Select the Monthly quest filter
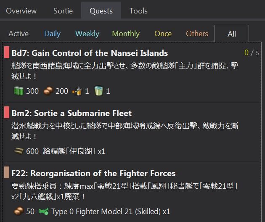Screen dimensions: 265x222 click(x=126, y=34)
